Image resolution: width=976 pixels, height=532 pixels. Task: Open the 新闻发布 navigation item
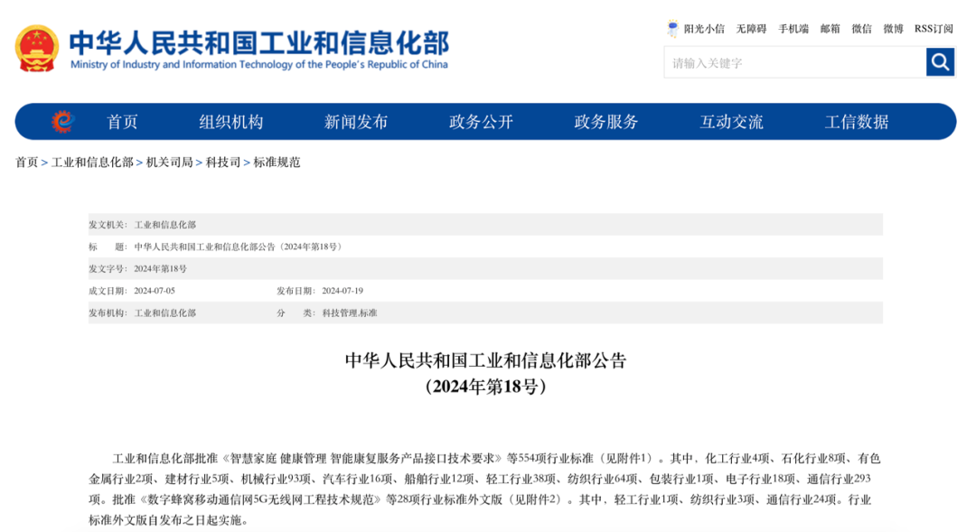356,122
